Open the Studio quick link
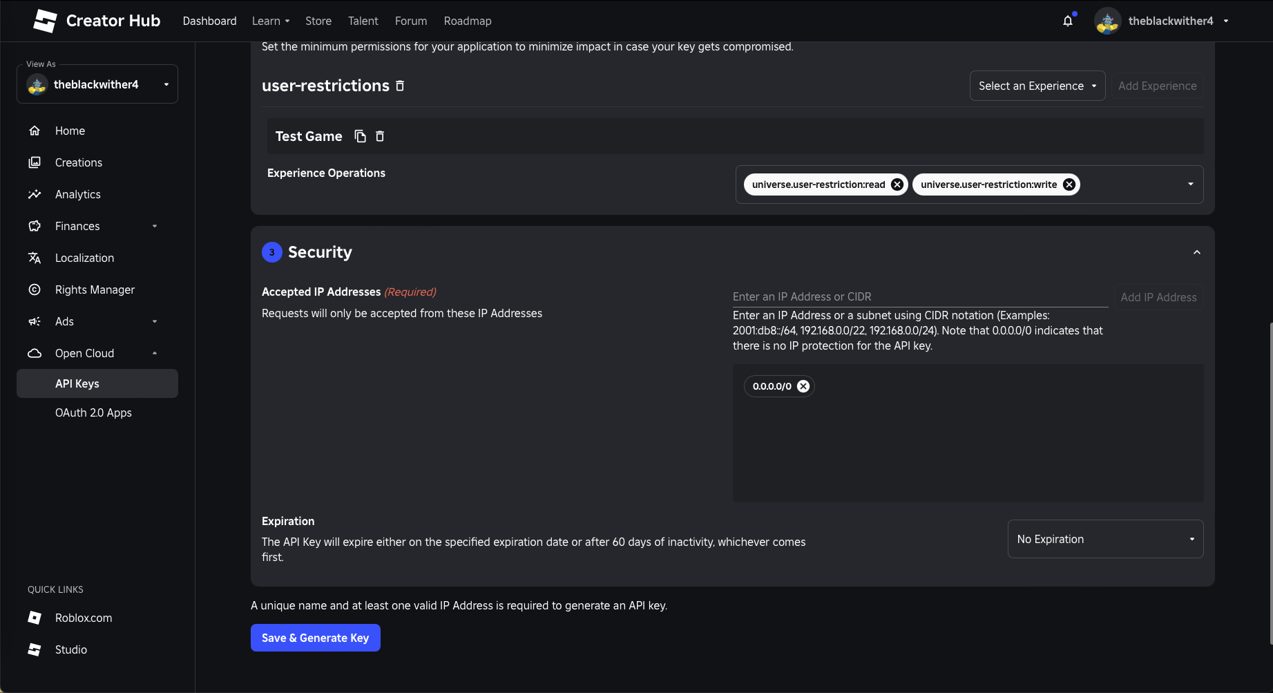The image size is (1273, 693). 70,649
